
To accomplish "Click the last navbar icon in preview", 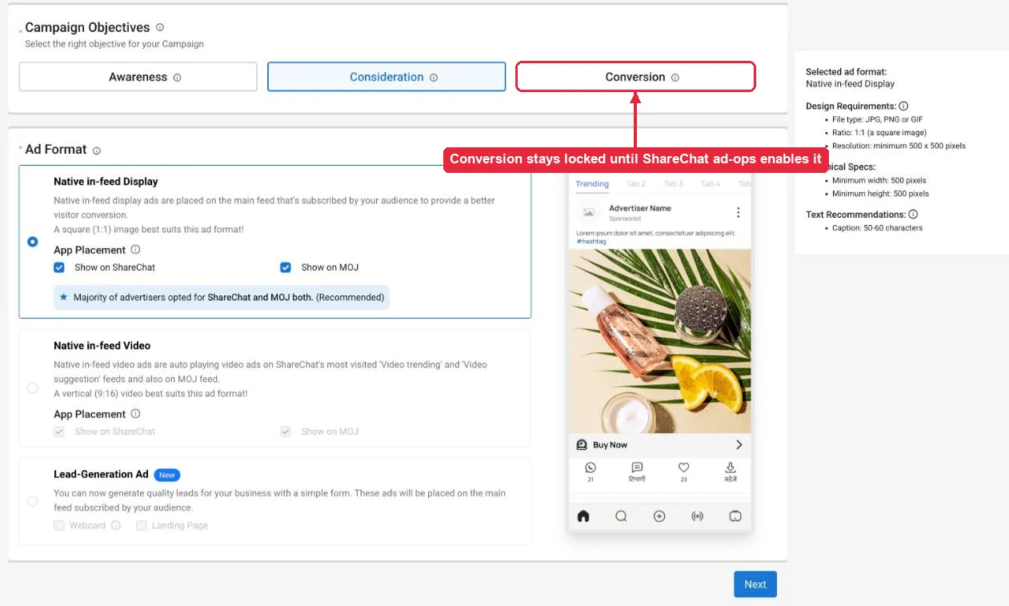I will [x=735, y=516].
